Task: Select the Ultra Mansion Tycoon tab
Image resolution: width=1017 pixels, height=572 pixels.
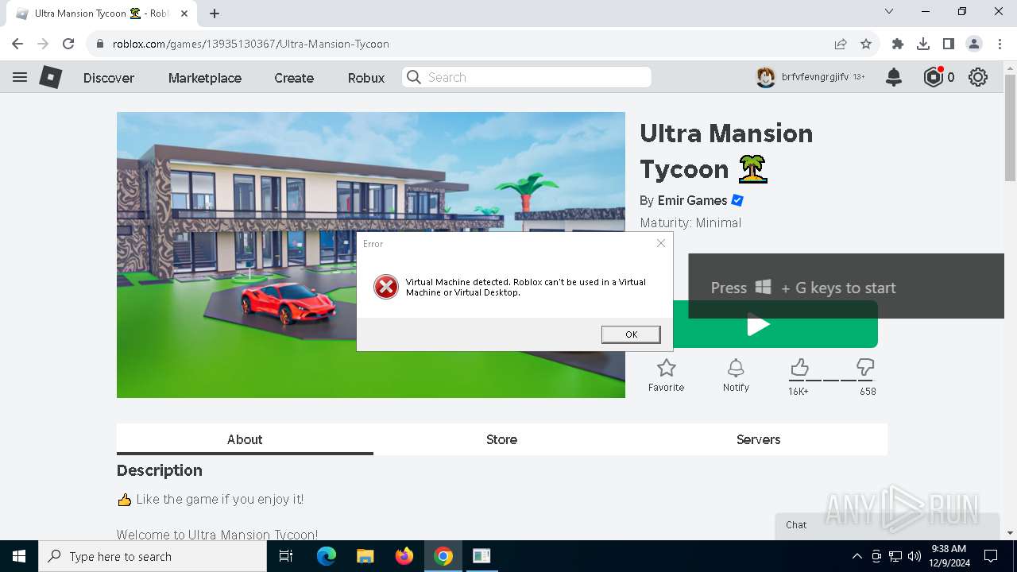Action: 103,14
